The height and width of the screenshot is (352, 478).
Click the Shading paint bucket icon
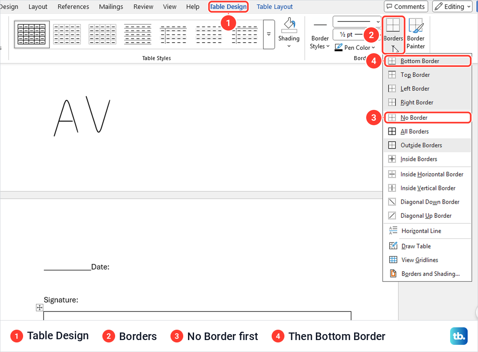289,25
